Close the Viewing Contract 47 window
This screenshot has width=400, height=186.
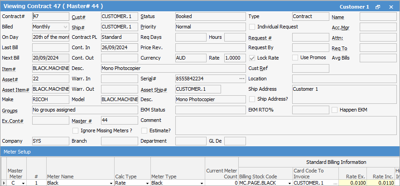pyautogui.click(x=391, y=7)
